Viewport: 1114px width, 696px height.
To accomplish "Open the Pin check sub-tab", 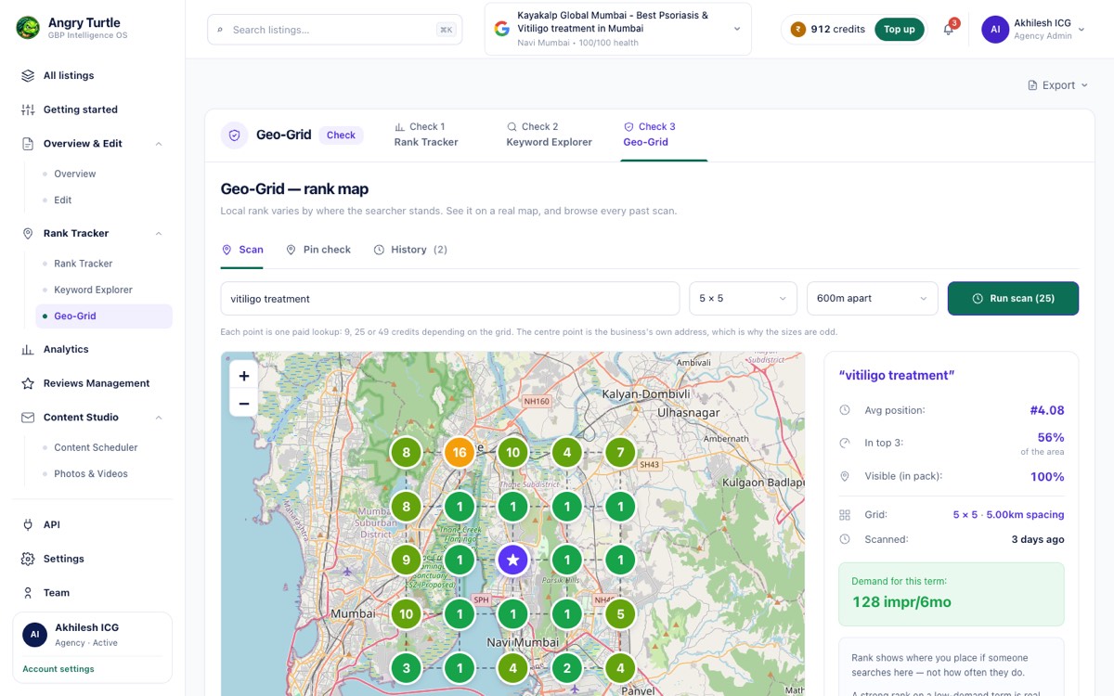I will click(x=318, y=250).
